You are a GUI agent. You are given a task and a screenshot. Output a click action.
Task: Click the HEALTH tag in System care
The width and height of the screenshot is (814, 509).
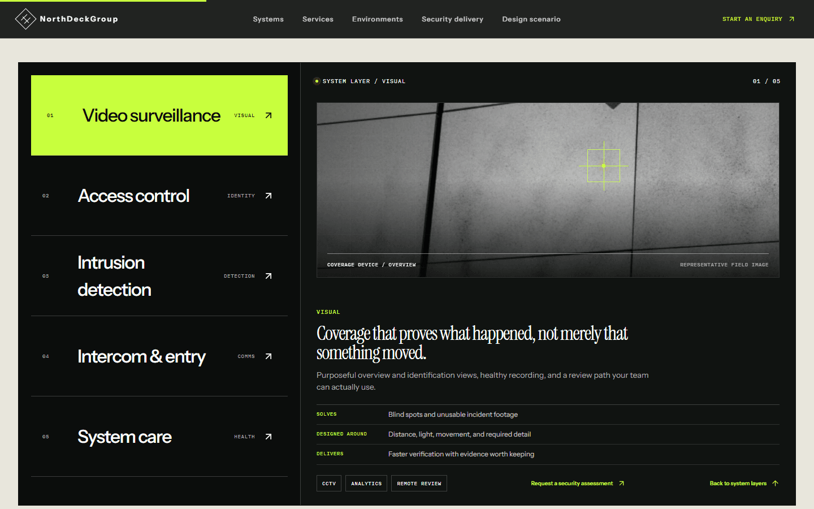(244, 437)
